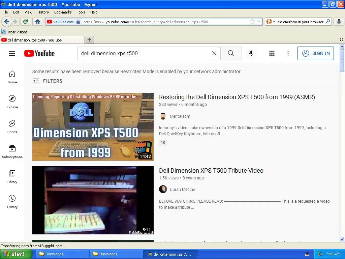Open Restoring the Dell Dimension XPS T500 title
Image resolution: width=345 pixels, height=259 pixels.
[237, 97]
